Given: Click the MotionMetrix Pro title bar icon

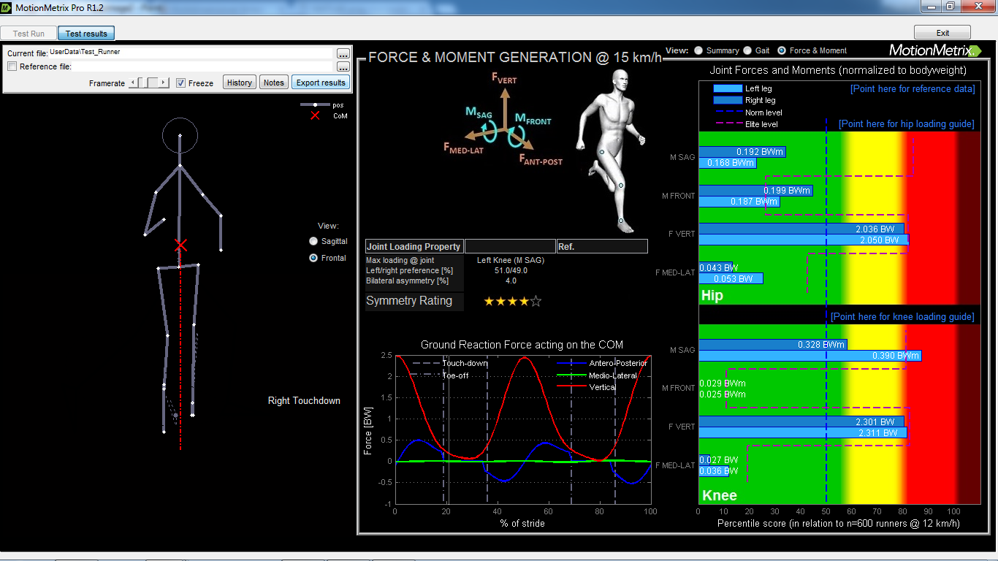Looking at the screenshot, I should tap(7, 7).
